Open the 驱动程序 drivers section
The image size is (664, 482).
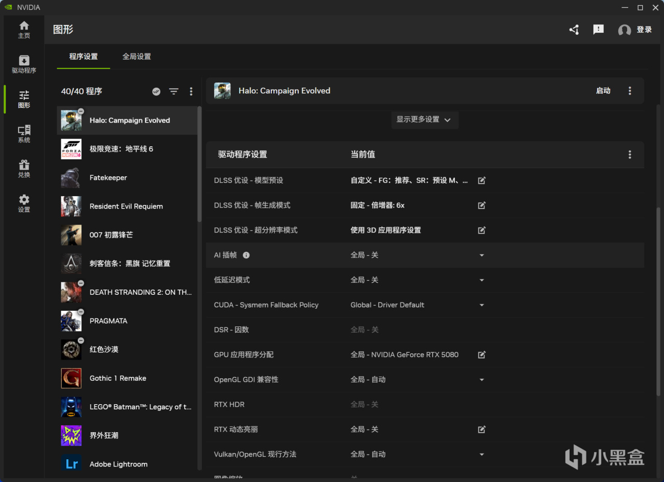pyautogui.click(x=24, y=64)
